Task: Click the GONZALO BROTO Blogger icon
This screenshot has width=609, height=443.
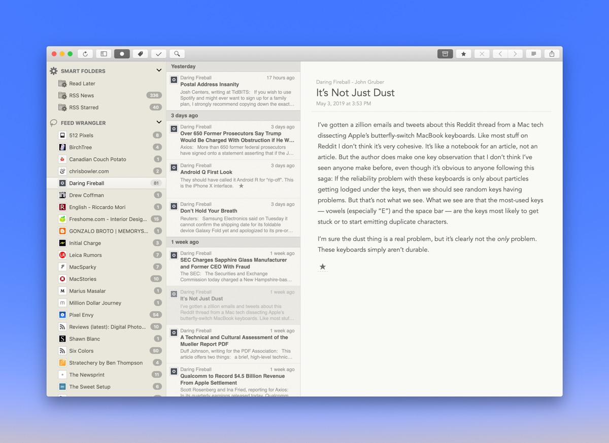Action: pyautogui.click(x=62, y=231)
